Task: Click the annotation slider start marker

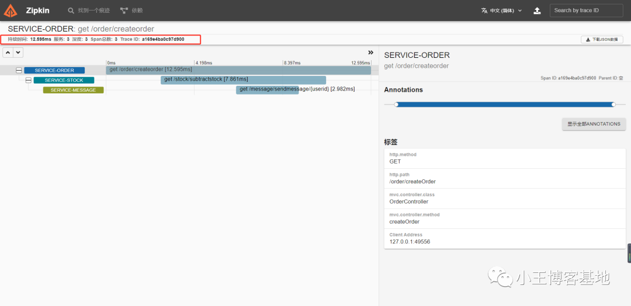Action: [396, 105]
